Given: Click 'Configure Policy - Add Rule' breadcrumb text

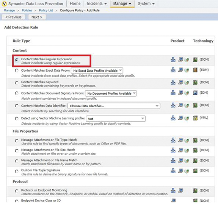Looking at the screenshot, I should pos(80,11).
